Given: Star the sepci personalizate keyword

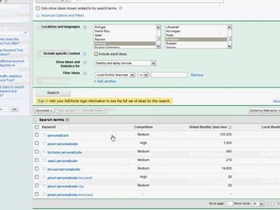Looking at the screenshot, I should 44,160.
